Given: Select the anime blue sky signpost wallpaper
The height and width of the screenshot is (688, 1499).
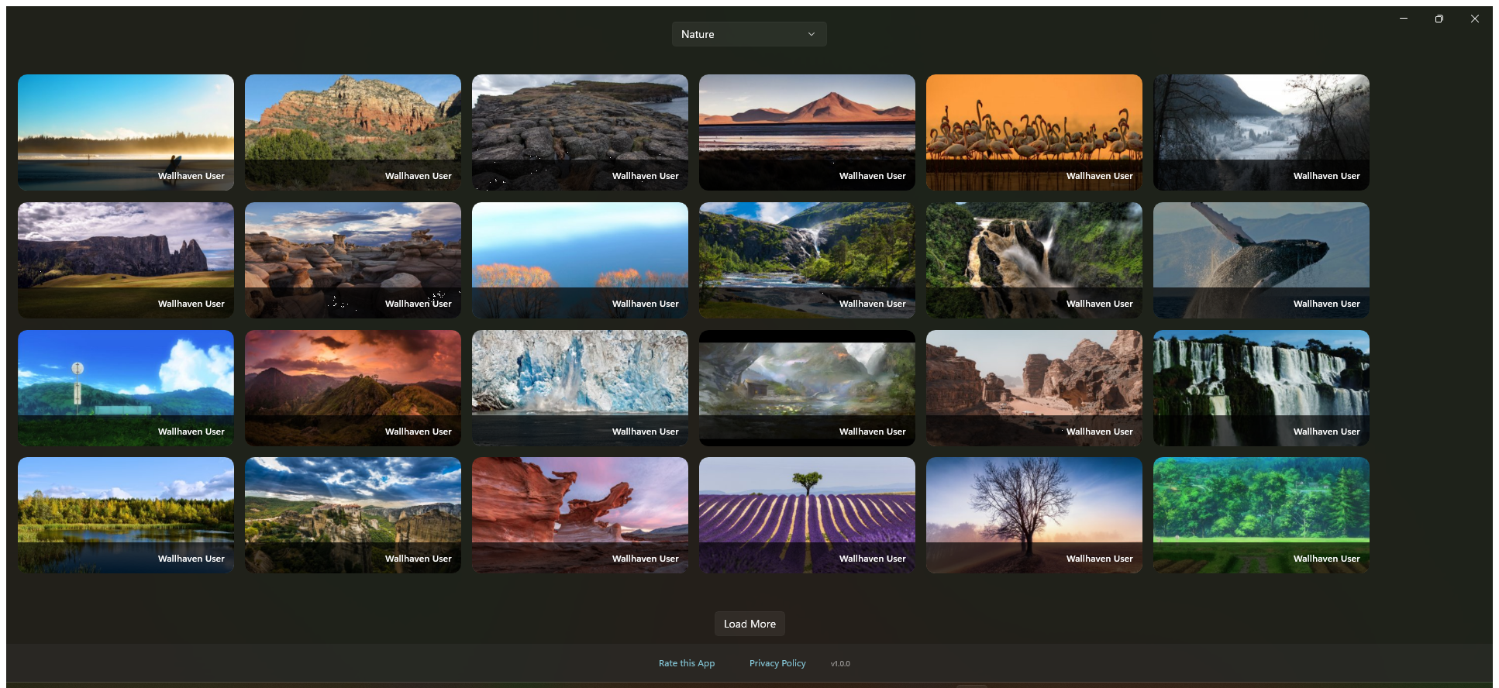Looking at the screenshot, I should [x=126, y=388].
